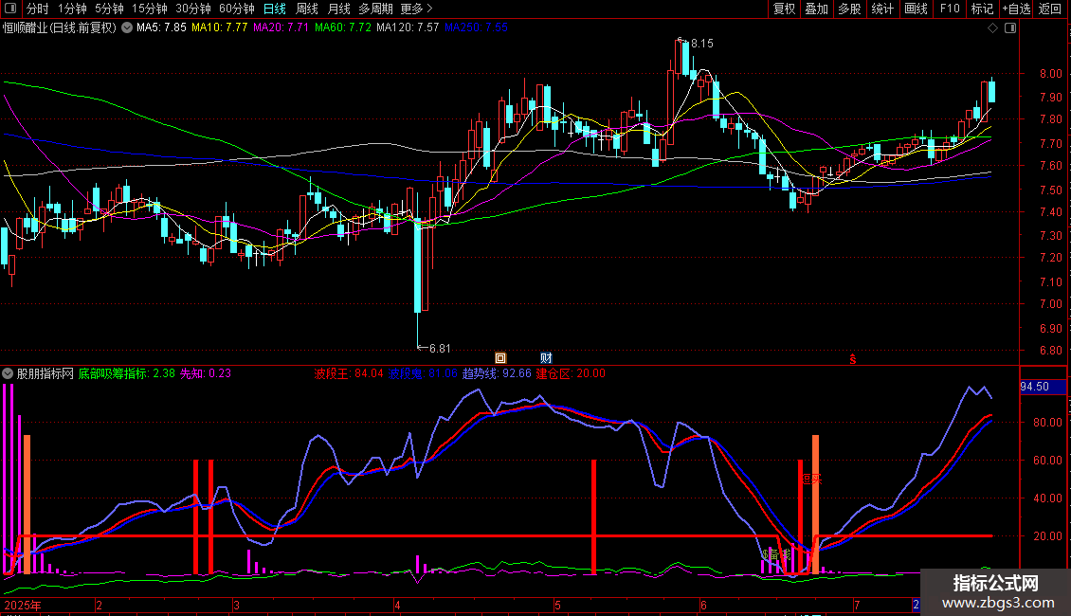Click the 股朋指标网 indicator name
Image resolution: width=1071 pixels, height=616 pixels.
(x=45, y=373)
